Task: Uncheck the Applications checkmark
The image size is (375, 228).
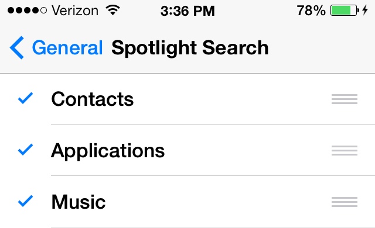Action: pos(25,150)
